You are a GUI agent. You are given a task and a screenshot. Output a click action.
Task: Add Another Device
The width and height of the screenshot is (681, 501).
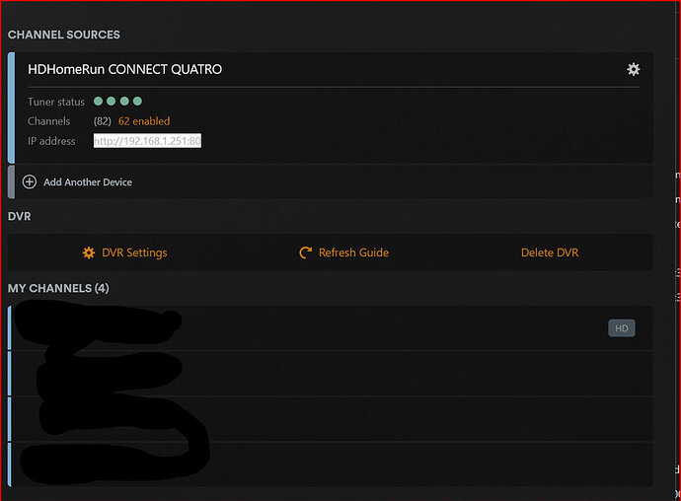tap(88, 182)
